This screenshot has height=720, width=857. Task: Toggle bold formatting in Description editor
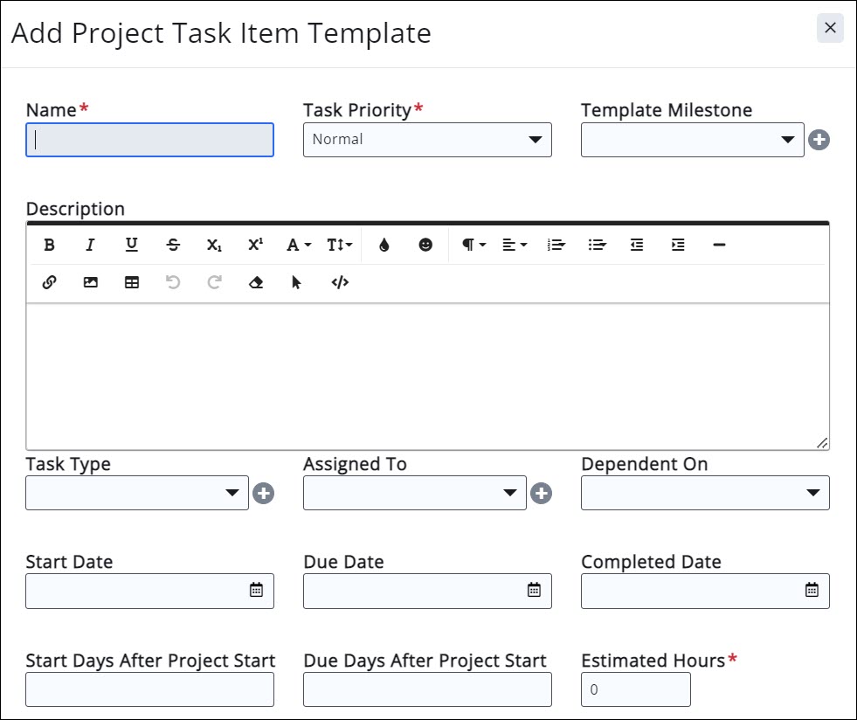[50, 246]
